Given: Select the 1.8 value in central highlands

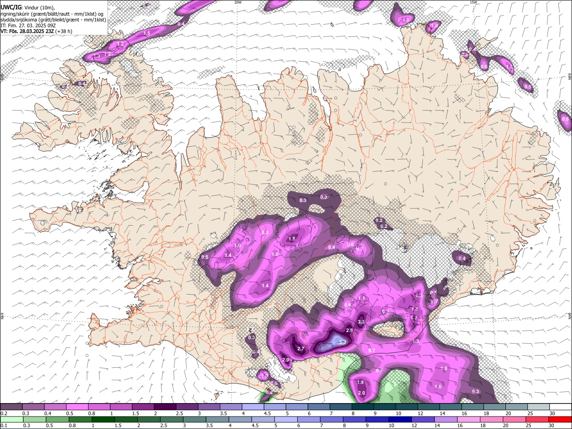Looking at the screenshot, I should (x=292, y=239).
